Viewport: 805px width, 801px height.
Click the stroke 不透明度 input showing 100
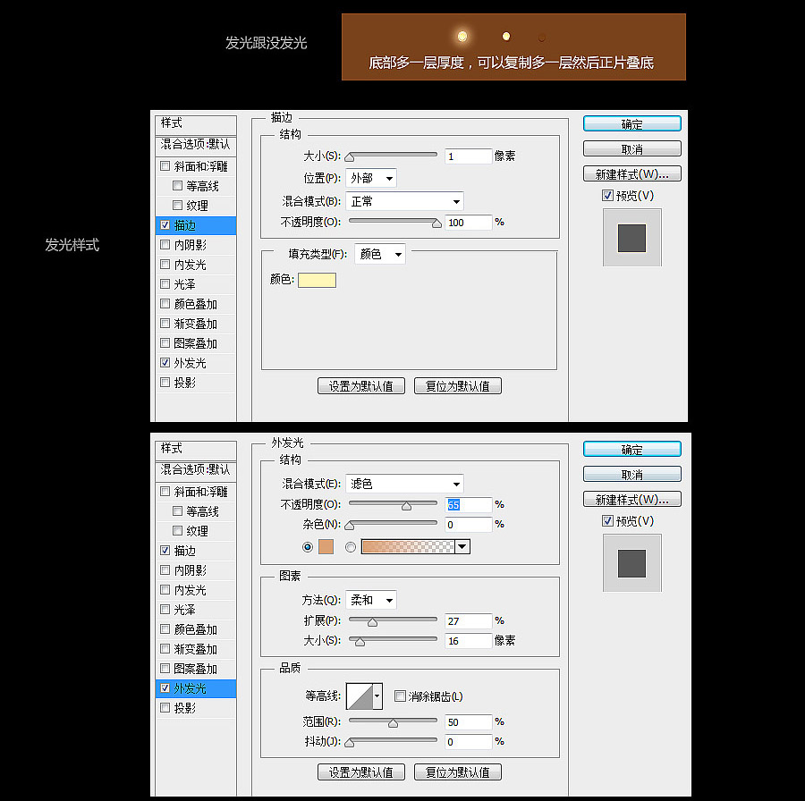(468, 223)
